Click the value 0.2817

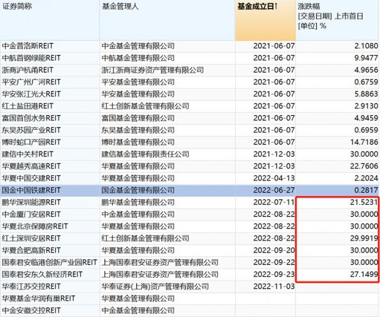tap(366, 190)
